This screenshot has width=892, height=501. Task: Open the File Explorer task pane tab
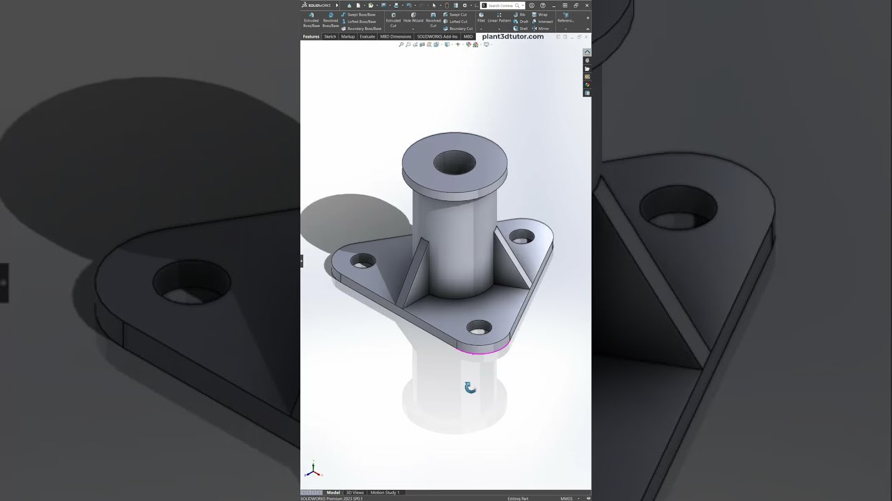(x=587, y=69)
